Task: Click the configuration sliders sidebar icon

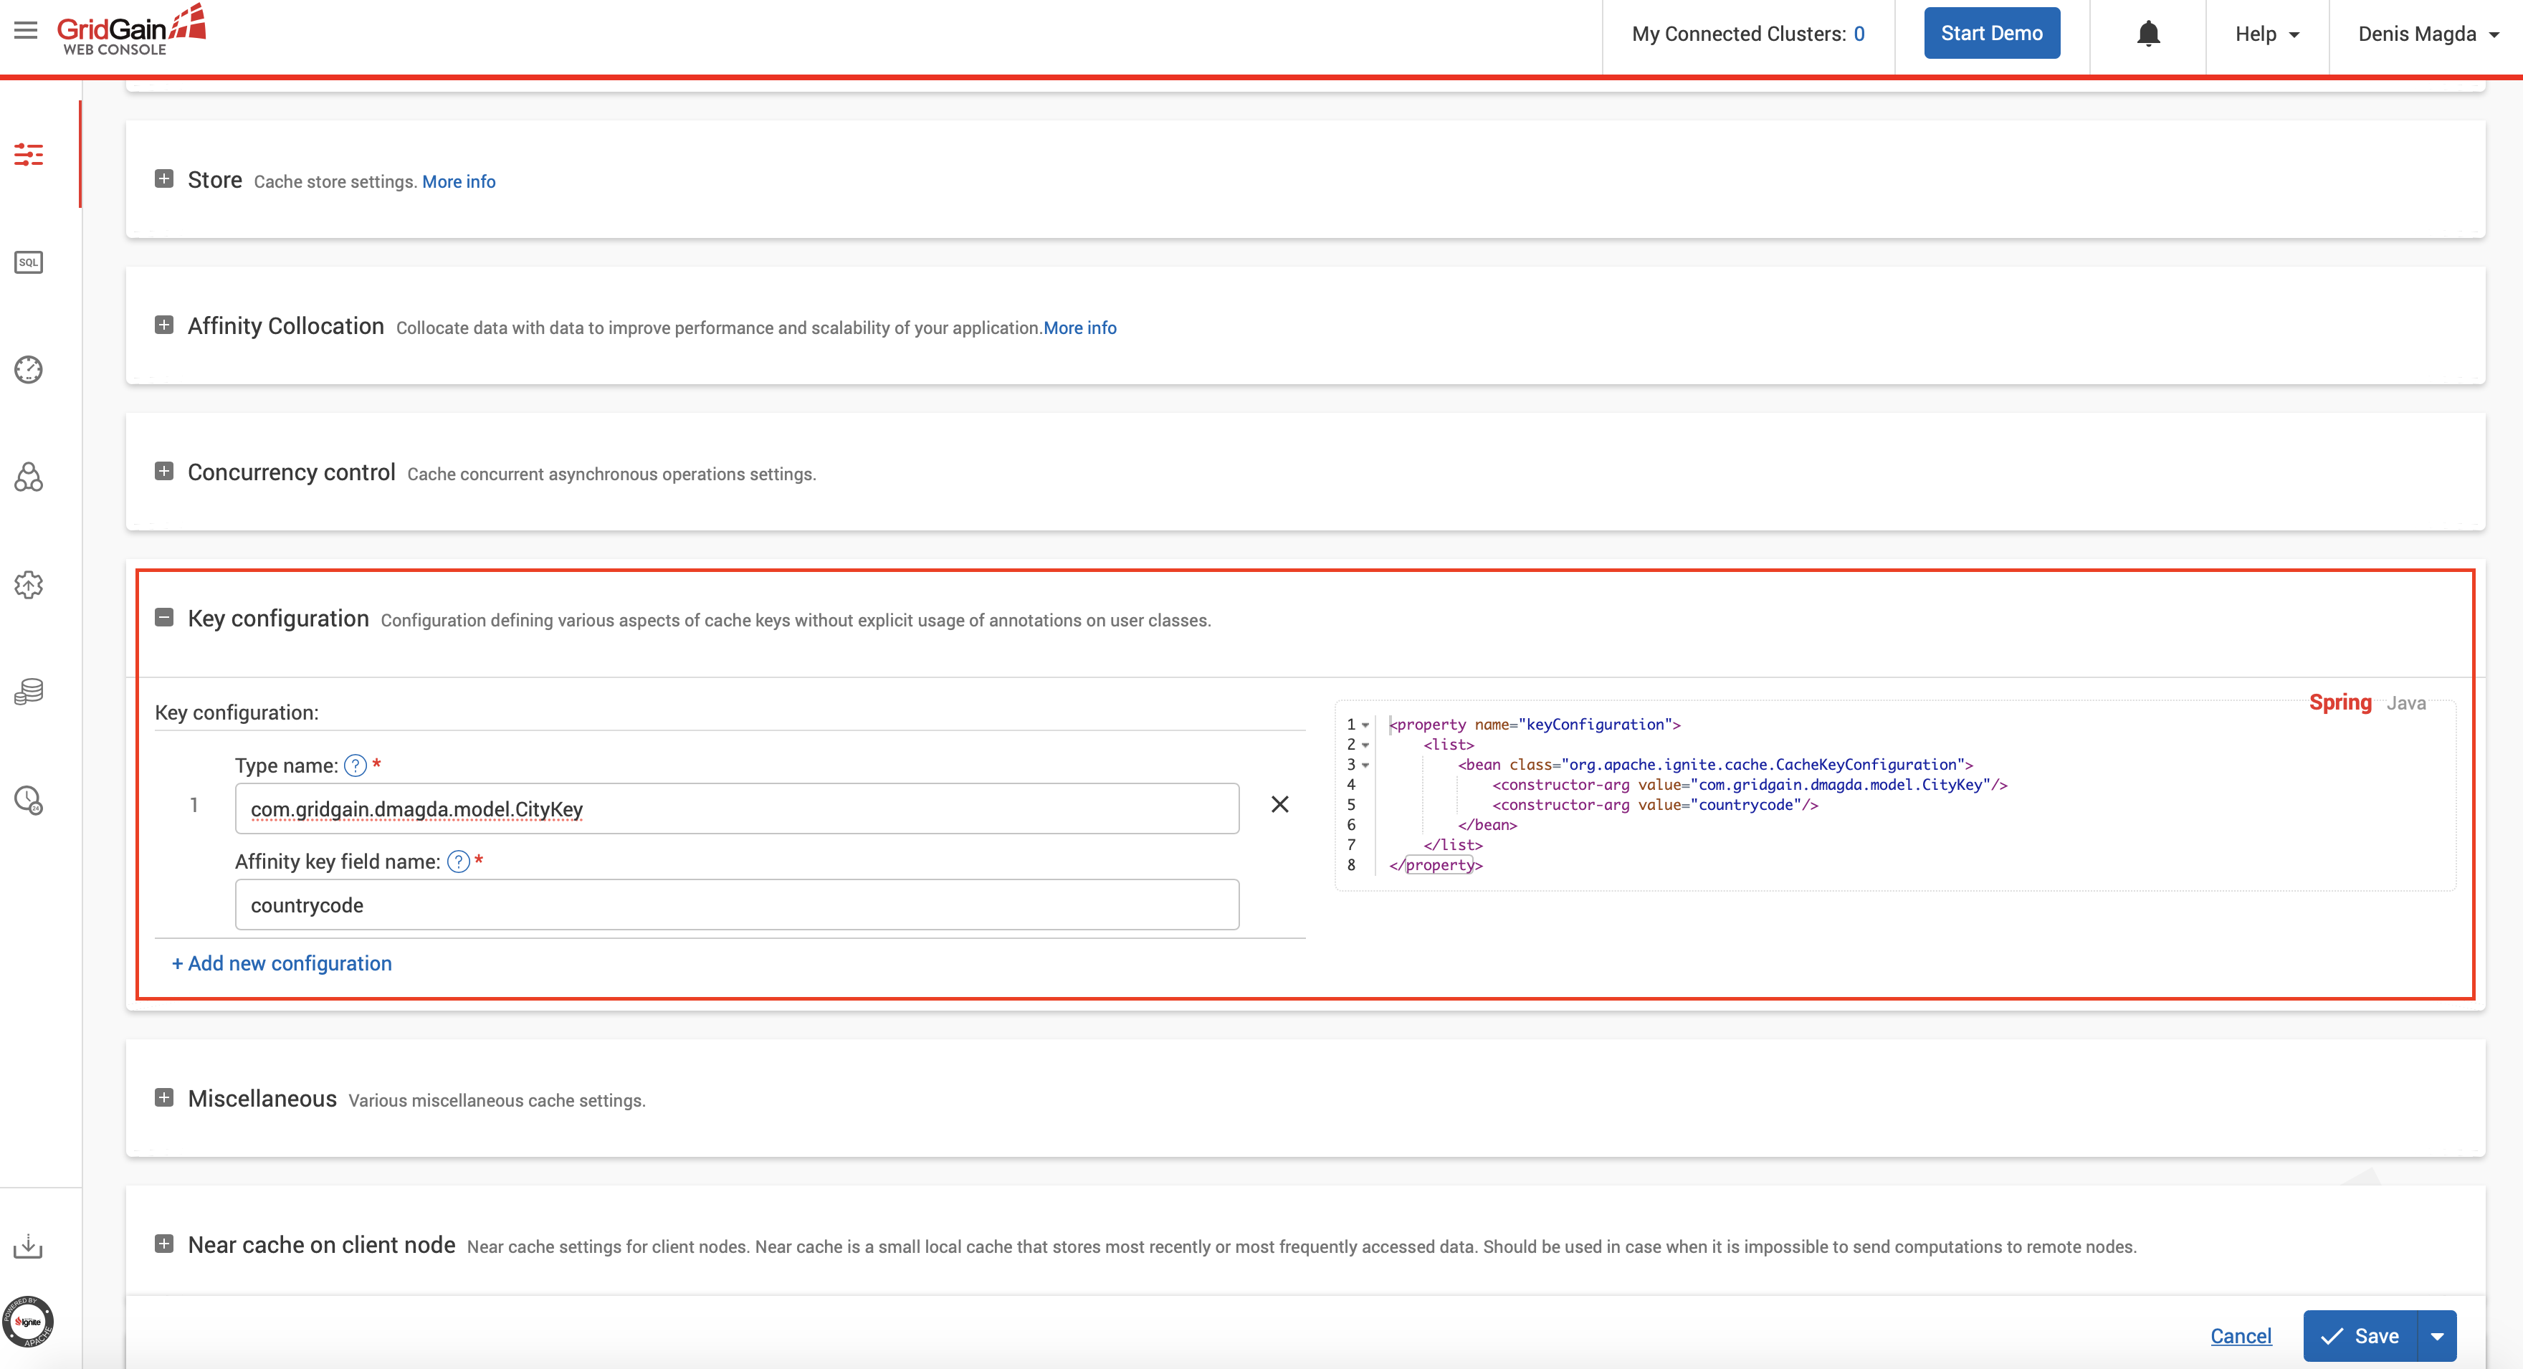Action: [29, 155]
